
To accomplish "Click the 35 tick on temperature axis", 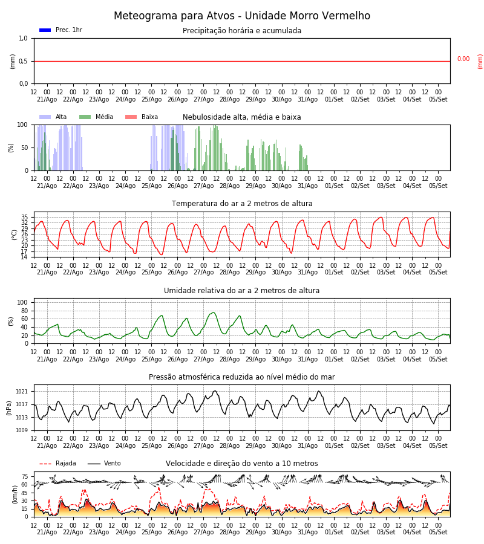I will (x=25, y=217).
